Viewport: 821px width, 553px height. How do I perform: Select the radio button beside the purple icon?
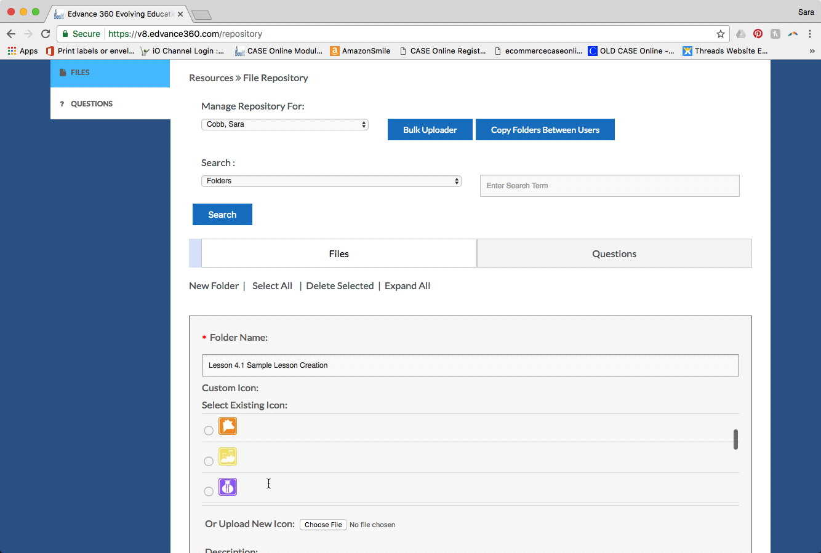tap(209, 491)
